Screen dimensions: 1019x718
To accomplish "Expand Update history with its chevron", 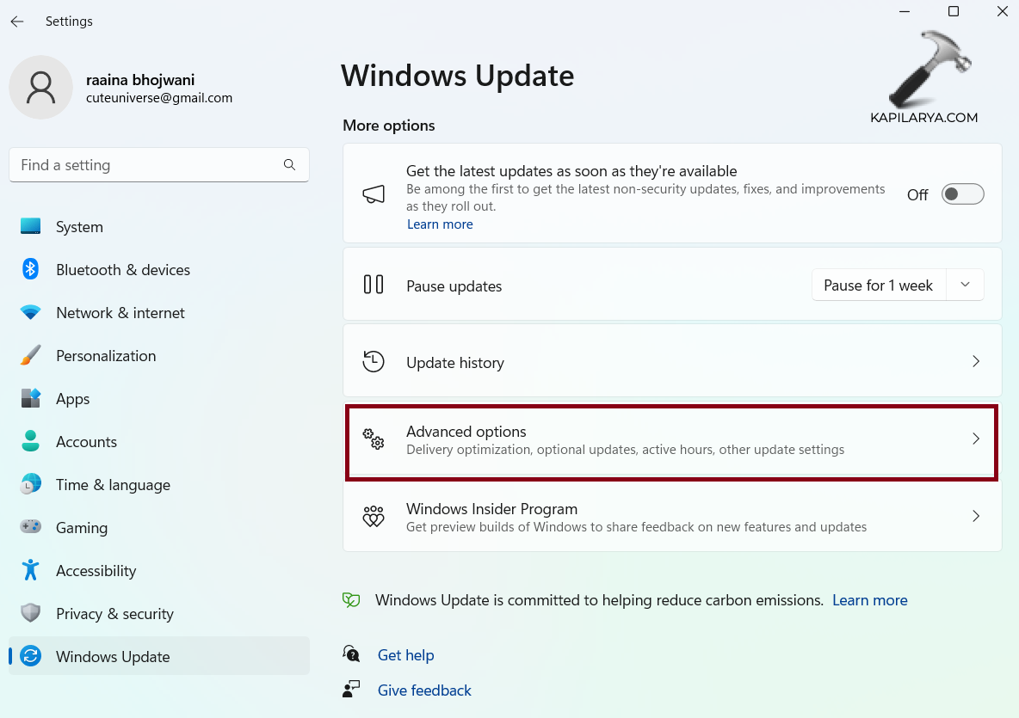I will pyautogui.click(x=975, y=362).
